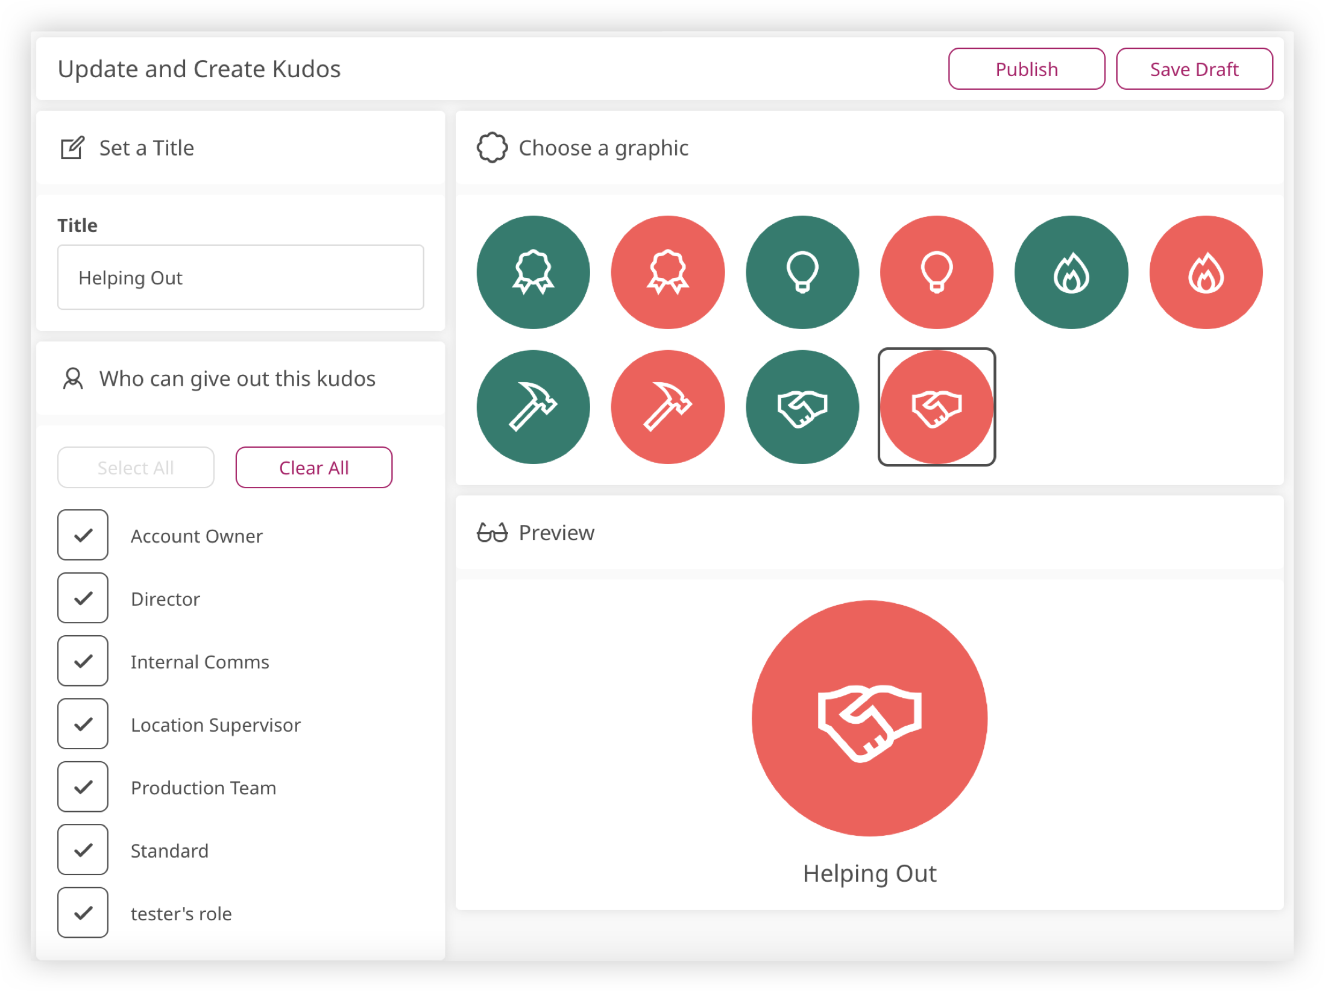
Task: Choose the red lightbulb graphic
Action: (x=937, y=272)
